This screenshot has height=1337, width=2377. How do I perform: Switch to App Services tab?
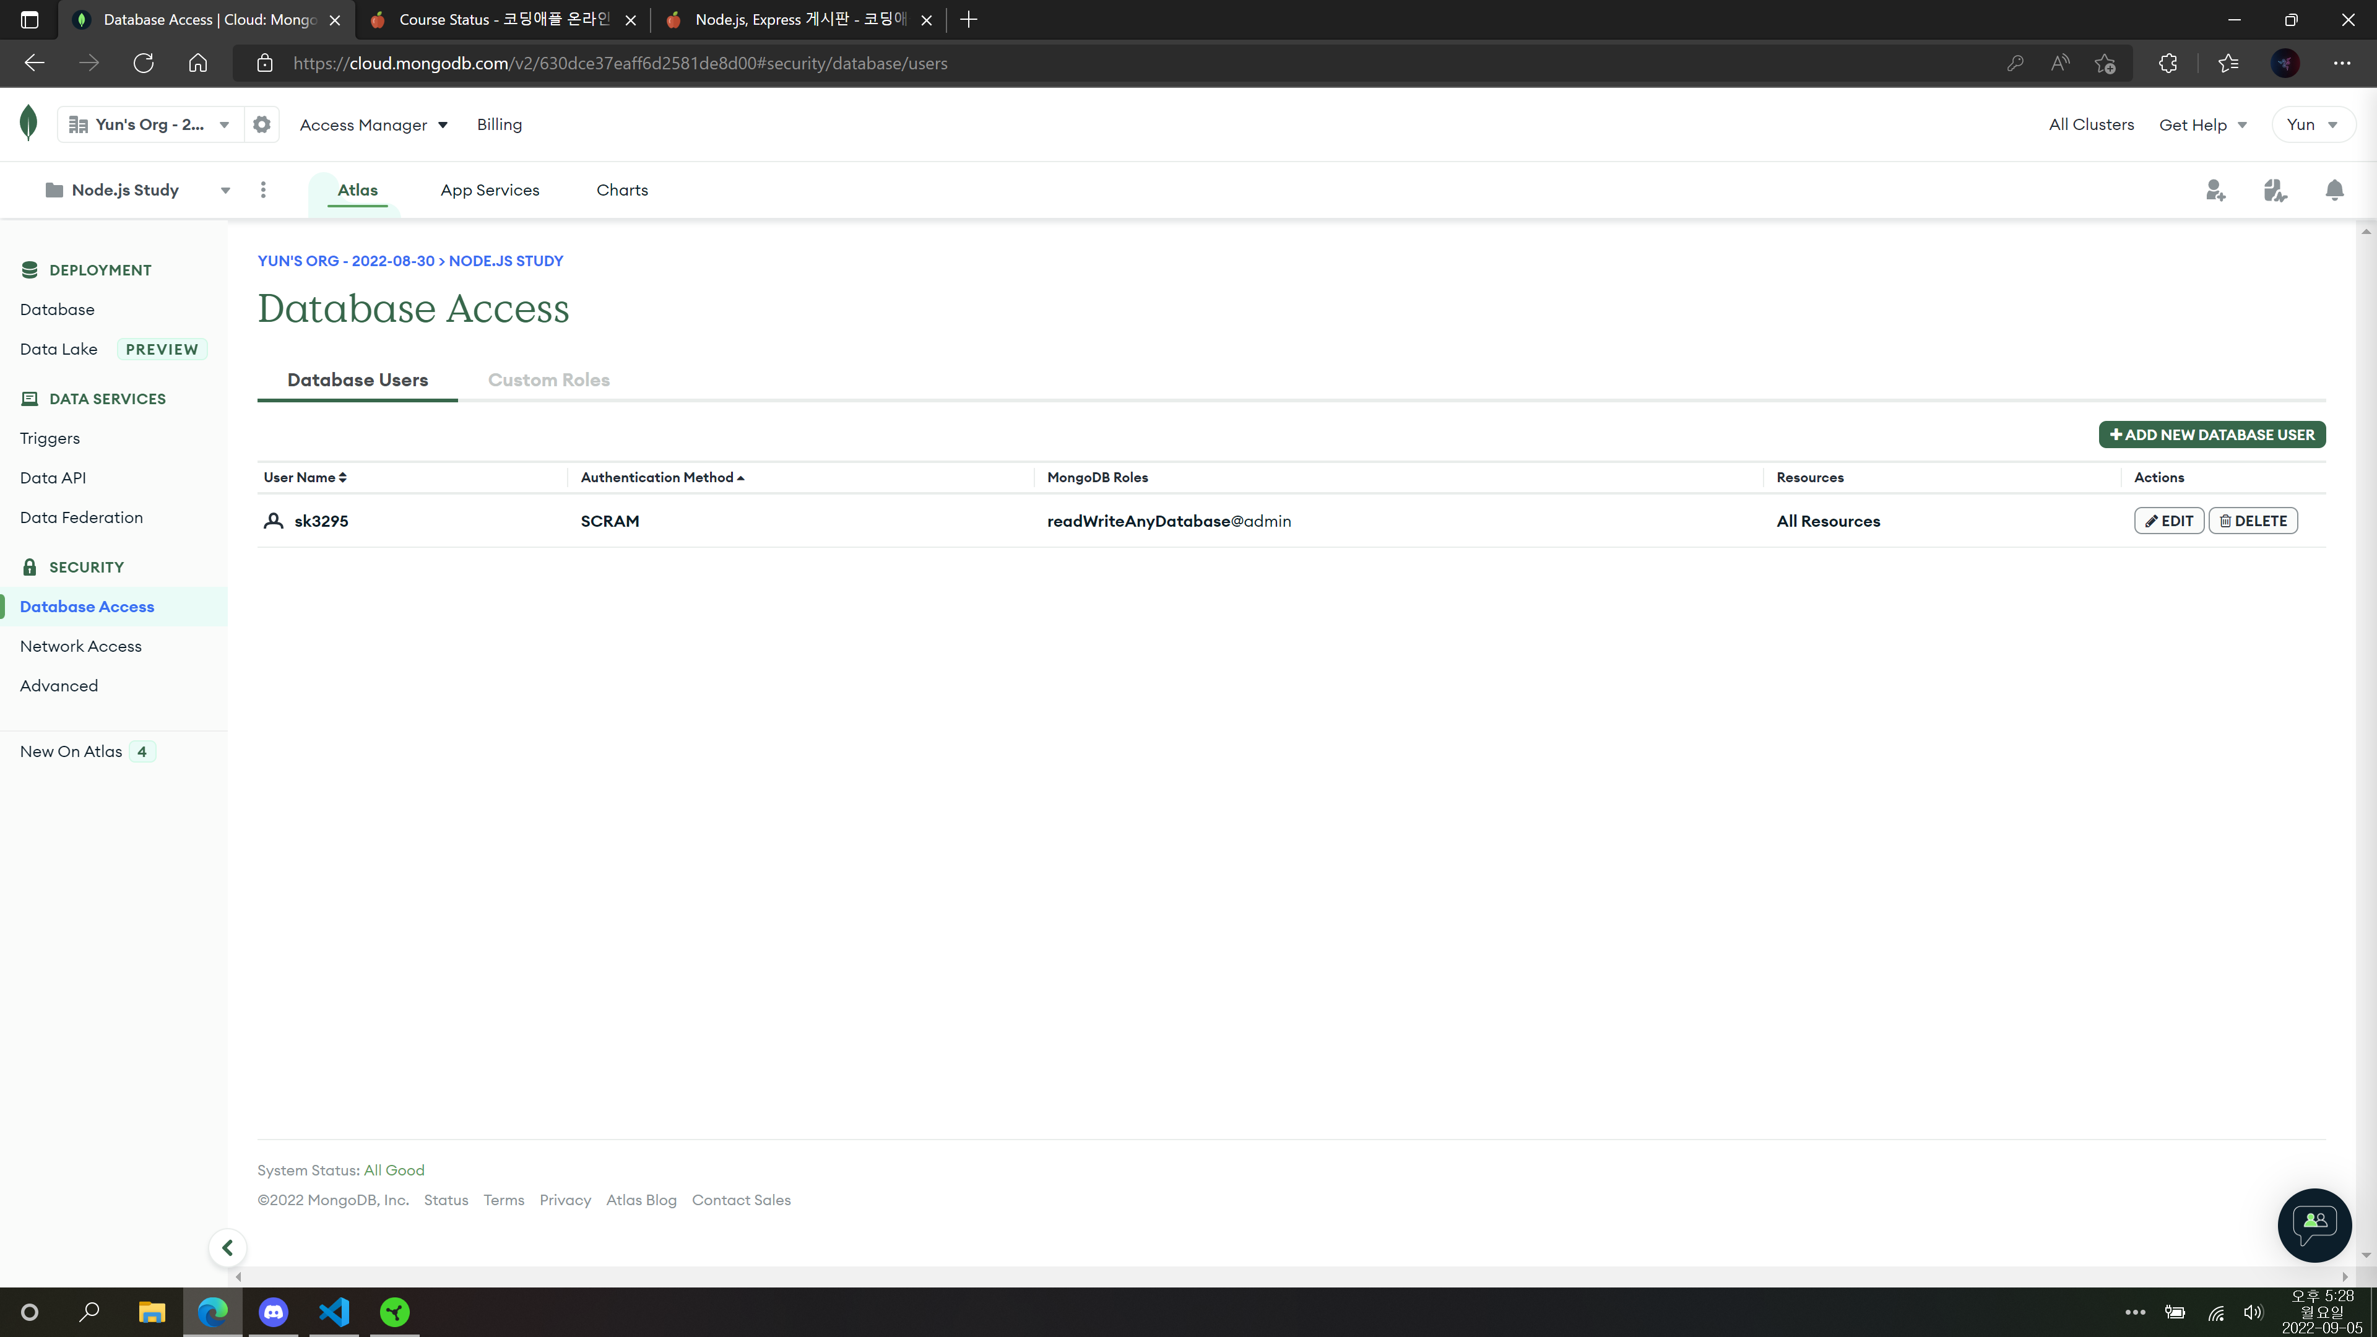[490, 190]
